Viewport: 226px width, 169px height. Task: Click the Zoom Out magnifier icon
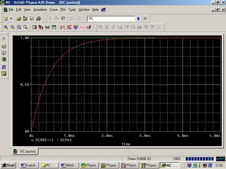pos(12,27)
